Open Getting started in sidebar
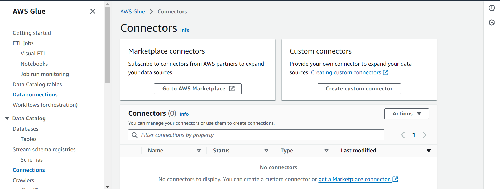Screen dimensions: 500x189 [32, 33]
